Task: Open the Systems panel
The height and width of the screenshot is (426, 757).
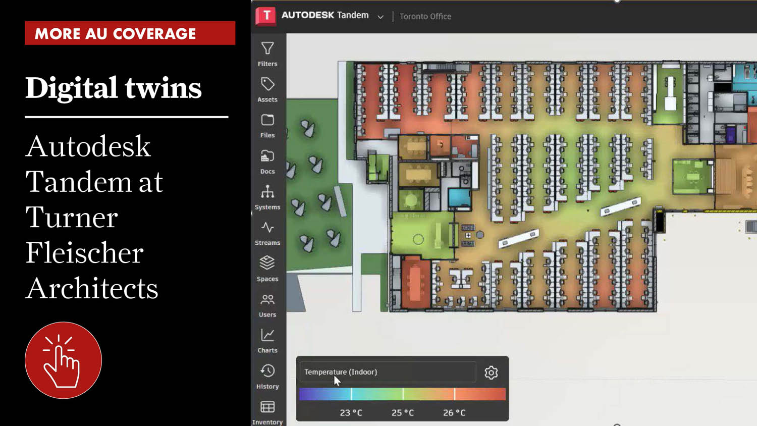Action: (267, 197)
